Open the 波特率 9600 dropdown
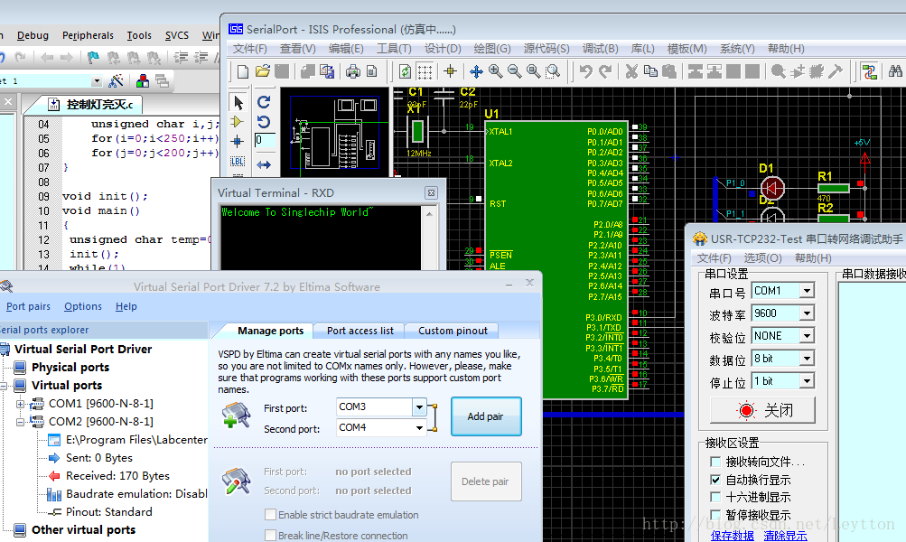906x542 pixels. [x=806, y=313]
